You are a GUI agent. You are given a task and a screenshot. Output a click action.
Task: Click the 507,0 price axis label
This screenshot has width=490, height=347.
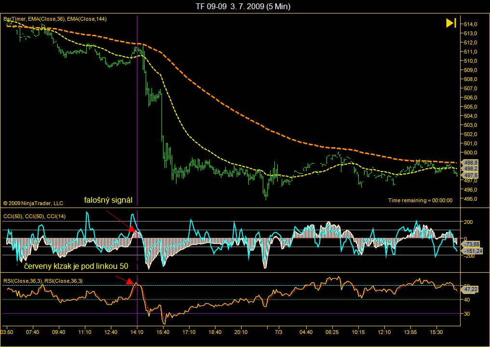[x=471, y=88]
